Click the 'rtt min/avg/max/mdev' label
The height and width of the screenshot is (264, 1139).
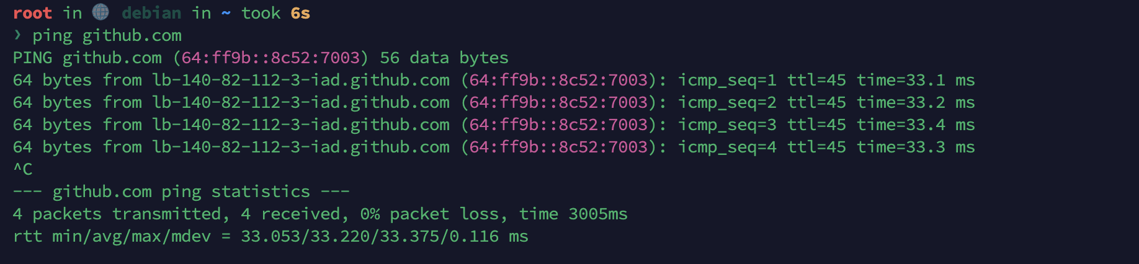[112, 236]
